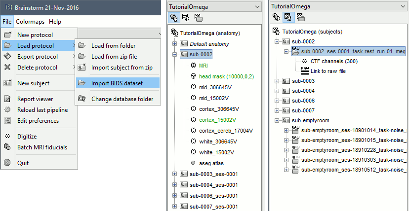Click the cortex_15002V surface icon
This screenshot has height=211, width=409.
click(193, 120)
